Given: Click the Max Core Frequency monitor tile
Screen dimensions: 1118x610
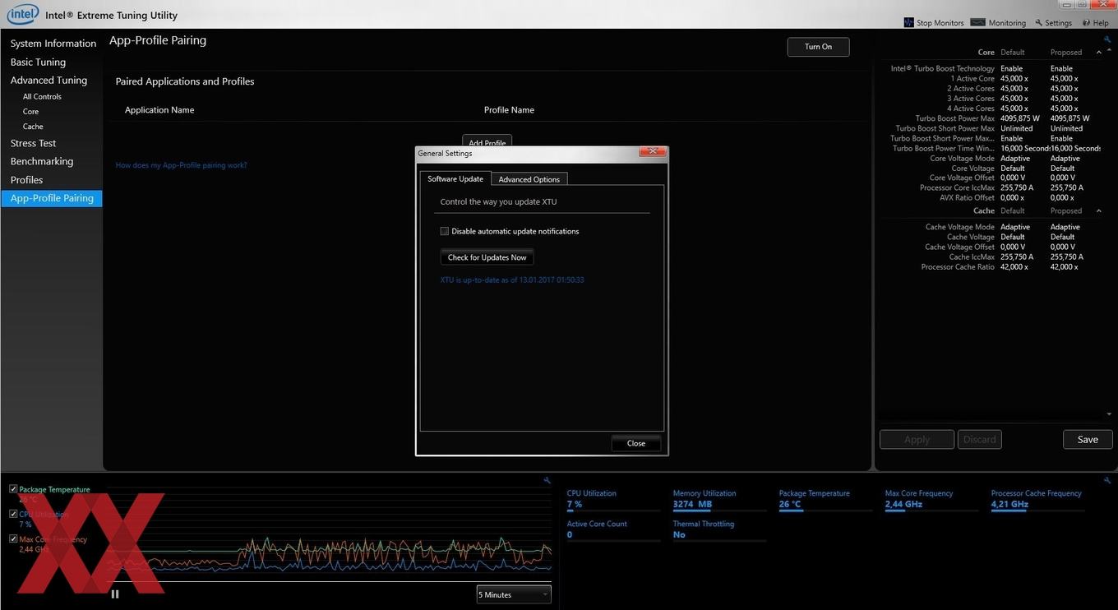Looking at the screenshot, I should pos(931,499).
